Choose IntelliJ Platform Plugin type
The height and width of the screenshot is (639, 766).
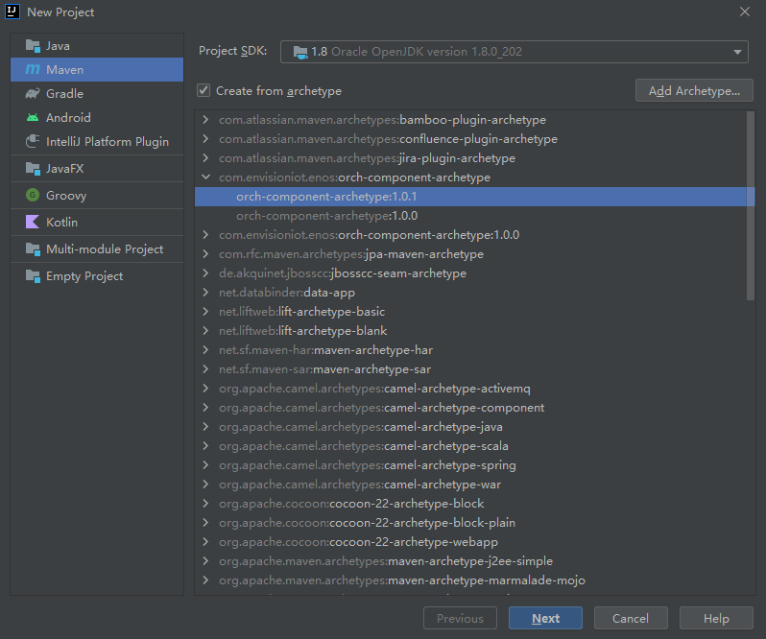(97, 142)
